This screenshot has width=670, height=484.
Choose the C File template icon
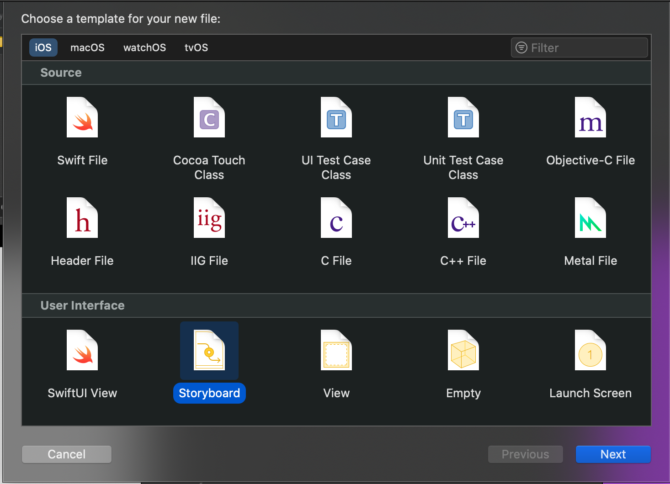click(336, 218)
